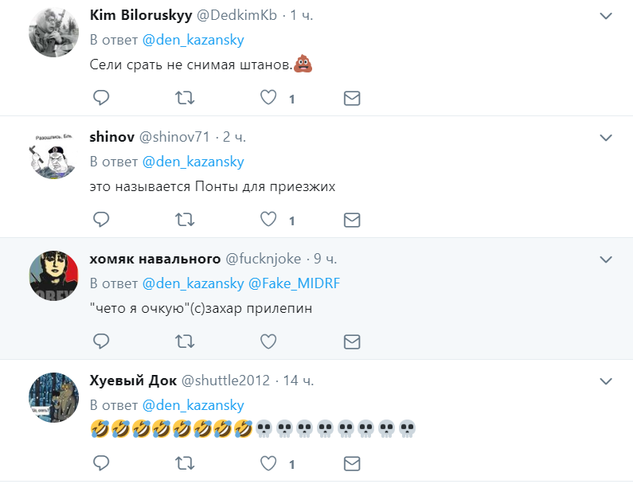The height and width of the screenshot is (484, 633).
Task: Reply to хомяк навального's tweet
Action: coord(100,341)
